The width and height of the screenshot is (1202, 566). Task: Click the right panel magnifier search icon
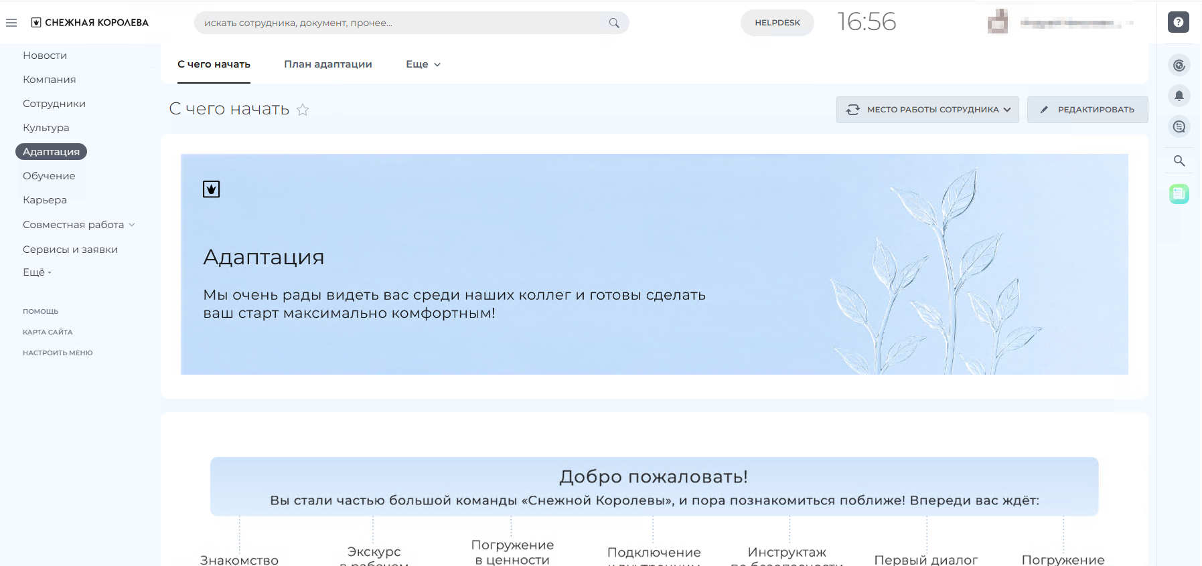point(1179,161)
